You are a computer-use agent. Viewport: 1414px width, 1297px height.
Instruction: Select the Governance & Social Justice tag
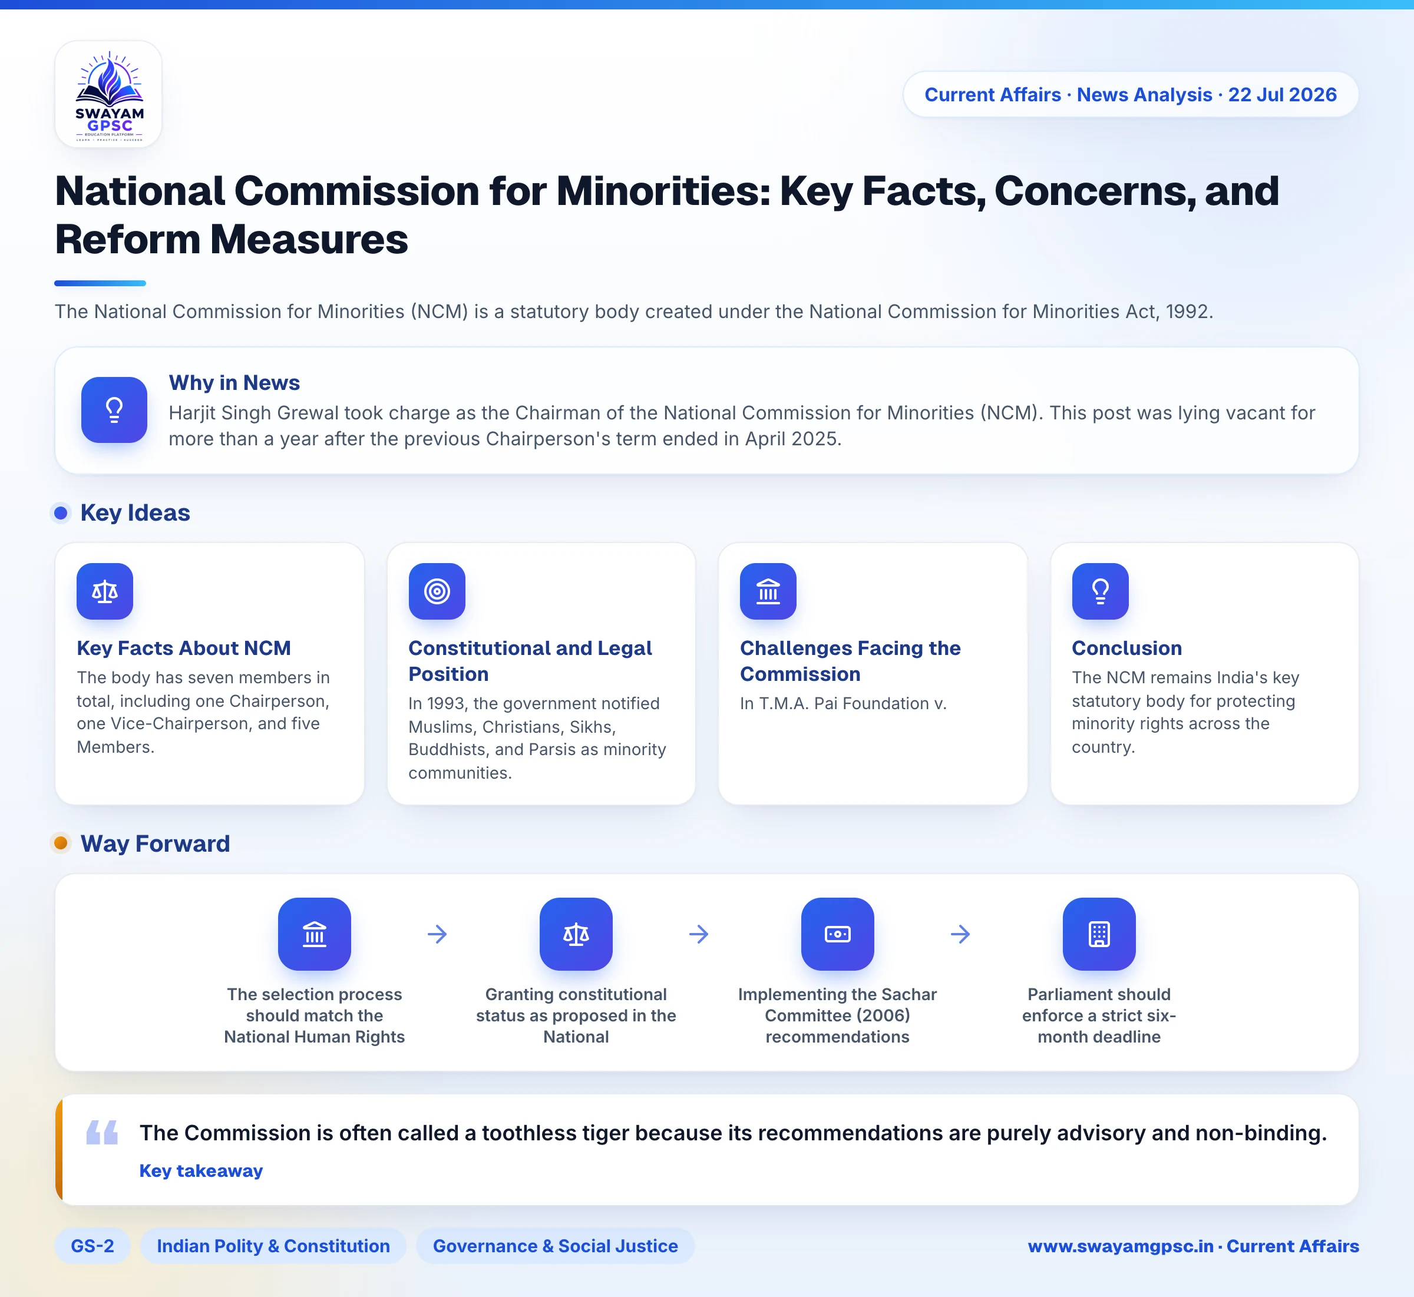(556, 1246)
